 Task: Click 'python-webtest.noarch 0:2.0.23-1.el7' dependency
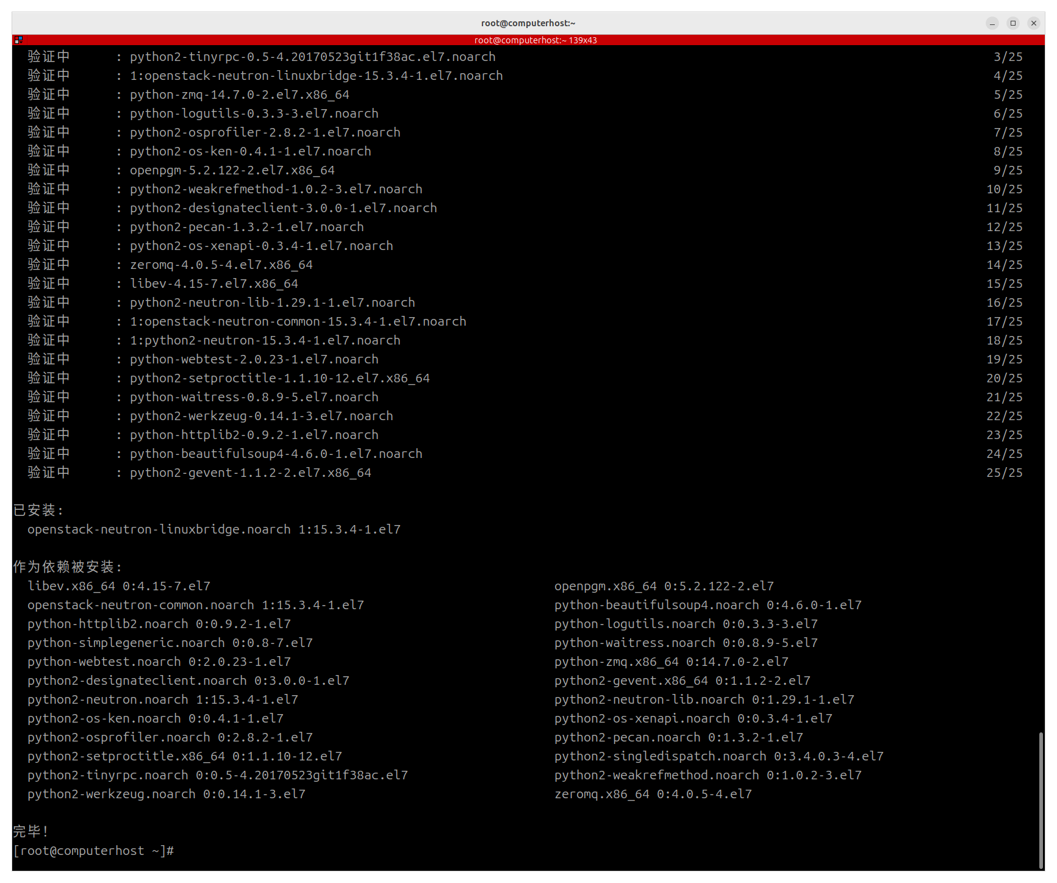click(159, 662)
